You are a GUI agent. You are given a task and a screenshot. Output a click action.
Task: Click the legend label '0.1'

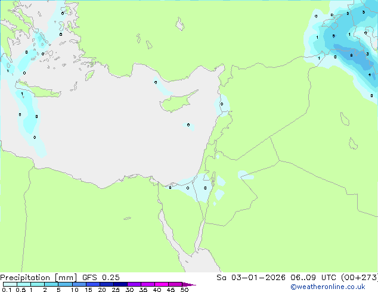pos(7,290)
